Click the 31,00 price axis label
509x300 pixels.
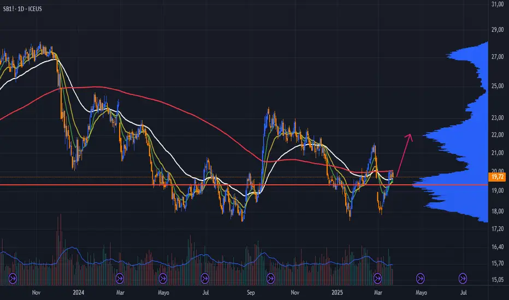point(498,4)
